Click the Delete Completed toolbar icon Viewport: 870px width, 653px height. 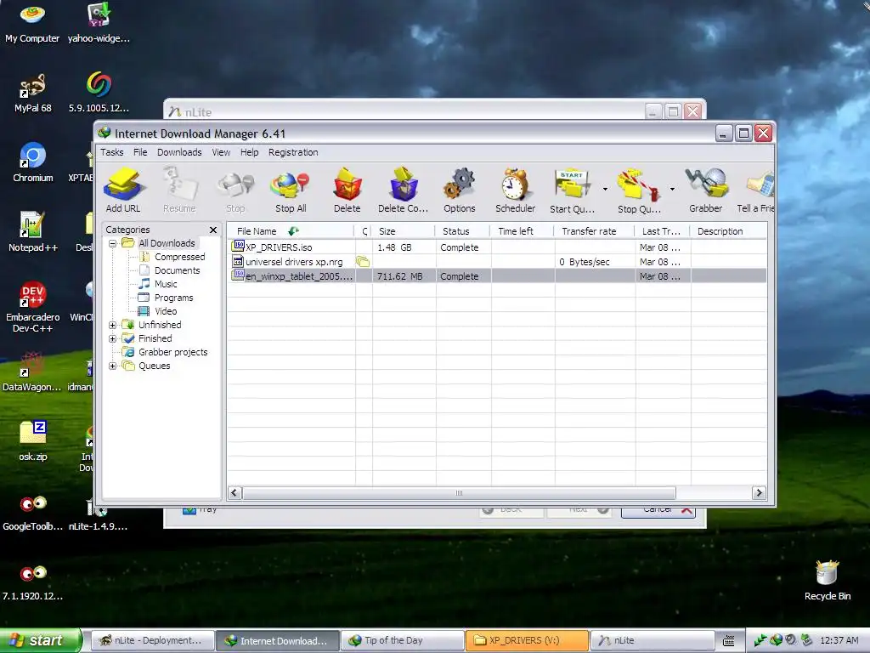(x=404, y=190)
